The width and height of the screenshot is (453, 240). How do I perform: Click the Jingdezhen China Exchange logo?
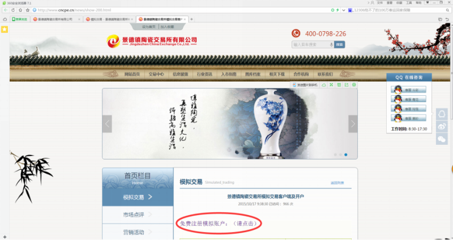[152, 42]
